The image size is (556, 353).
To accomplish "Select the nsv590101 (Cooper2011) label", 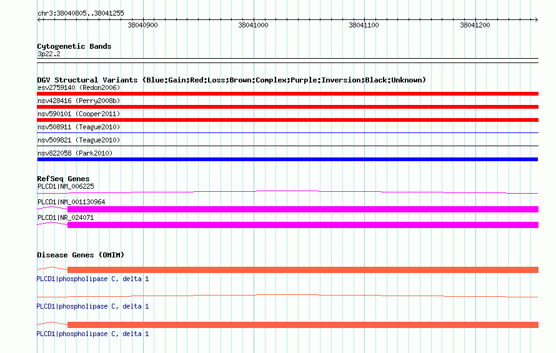I will coord(79,114).
